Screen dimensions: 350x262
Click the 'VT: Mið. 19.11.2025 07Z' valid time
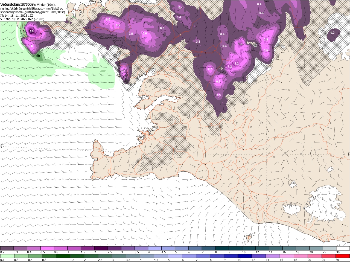pos(17,19)
